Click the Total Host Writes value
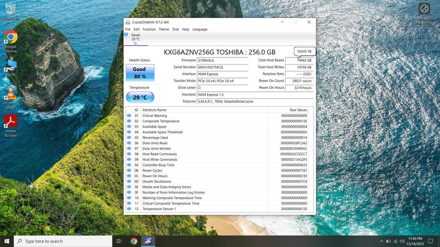Viewport: 440px width, 247px height. (299, 67)
